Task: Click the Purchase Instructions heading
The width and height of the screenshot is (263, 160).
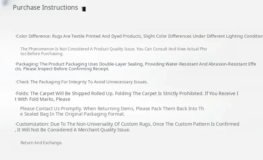Action: 45,7
